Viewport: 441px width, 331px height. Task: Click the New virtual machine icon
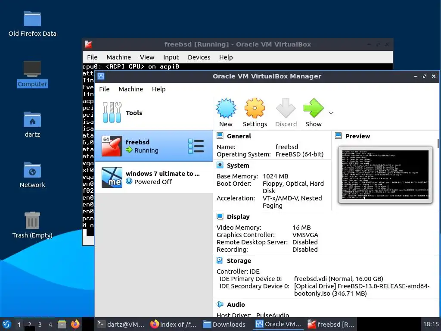click(x=226, y=108)
